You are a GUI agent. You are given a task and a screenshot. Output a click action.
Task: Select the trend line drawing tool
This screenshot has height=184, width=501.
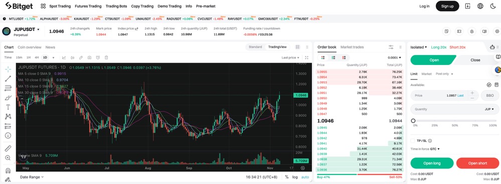[8, 78]
